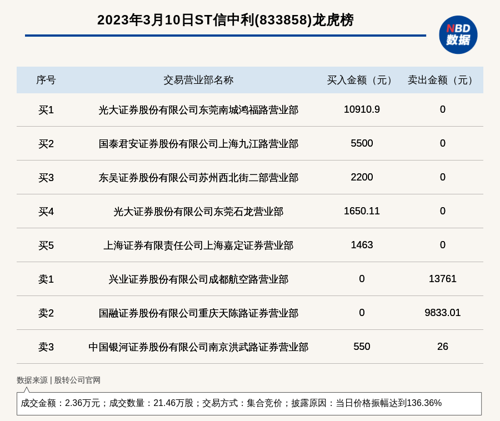Click the buy amount 0 in 卖2 row

tap(362, 312)
